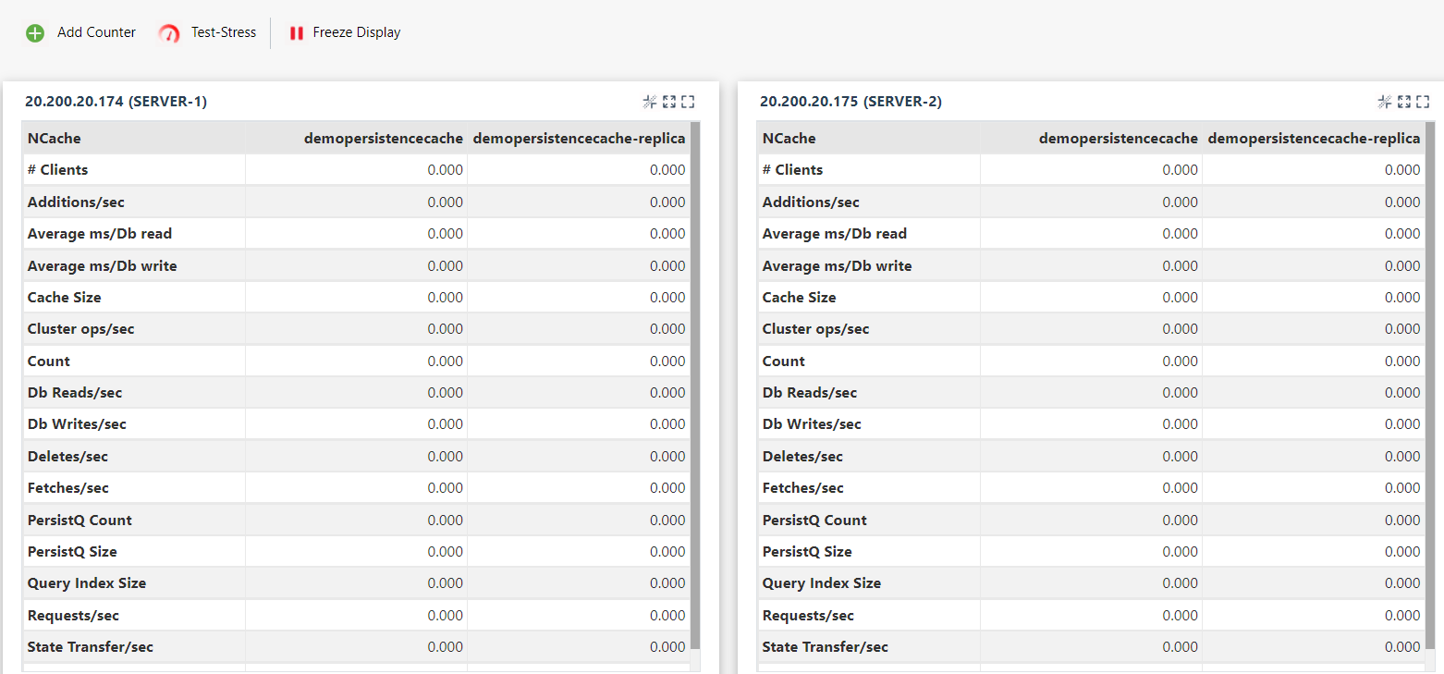
Task: Select Cluster ops/sec row in SERVER-2
Action: tap(1092, 329)
